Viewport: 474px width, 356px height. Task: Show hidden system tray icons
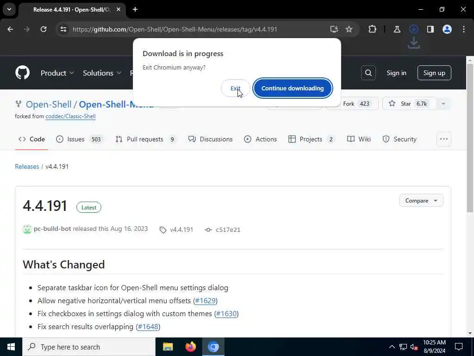pos(392,347)
